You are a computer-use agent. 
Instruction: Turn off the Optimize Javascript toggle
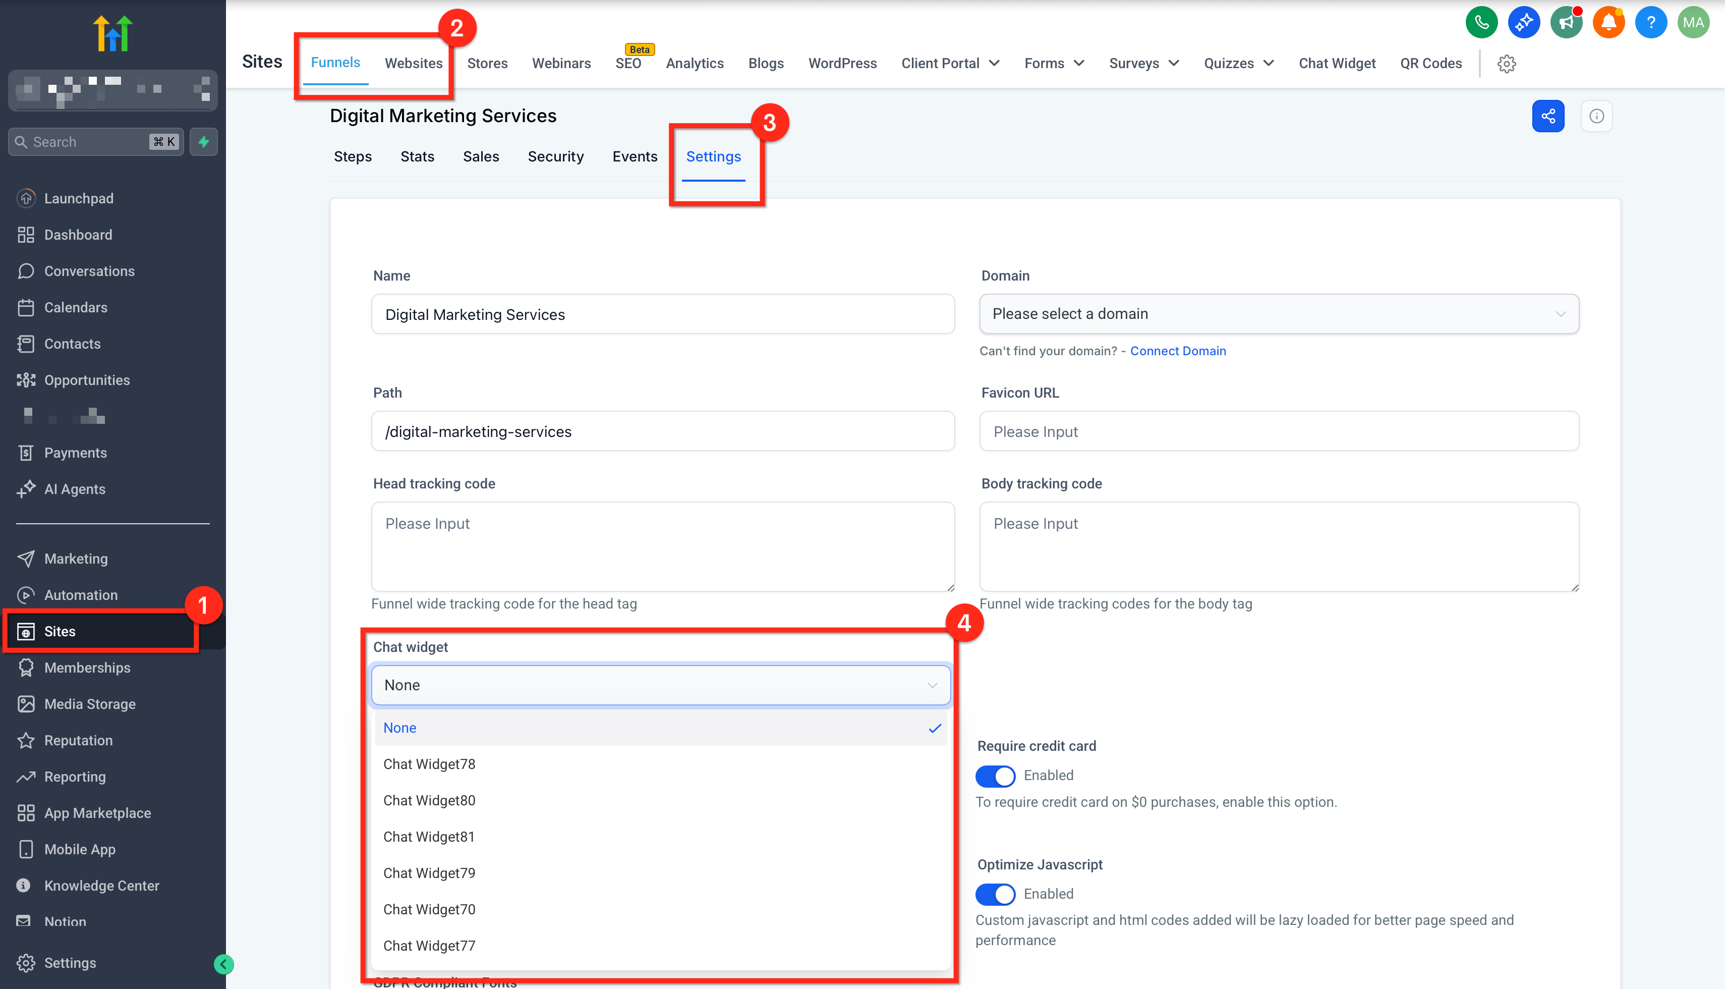(995, 894)
